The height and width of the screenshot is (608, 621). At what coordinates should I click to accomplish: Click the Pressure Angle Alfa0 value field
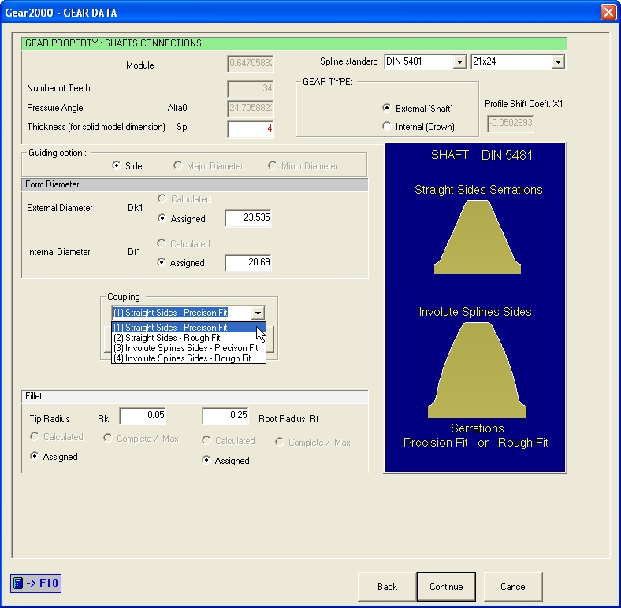click(x=251, y=108)
